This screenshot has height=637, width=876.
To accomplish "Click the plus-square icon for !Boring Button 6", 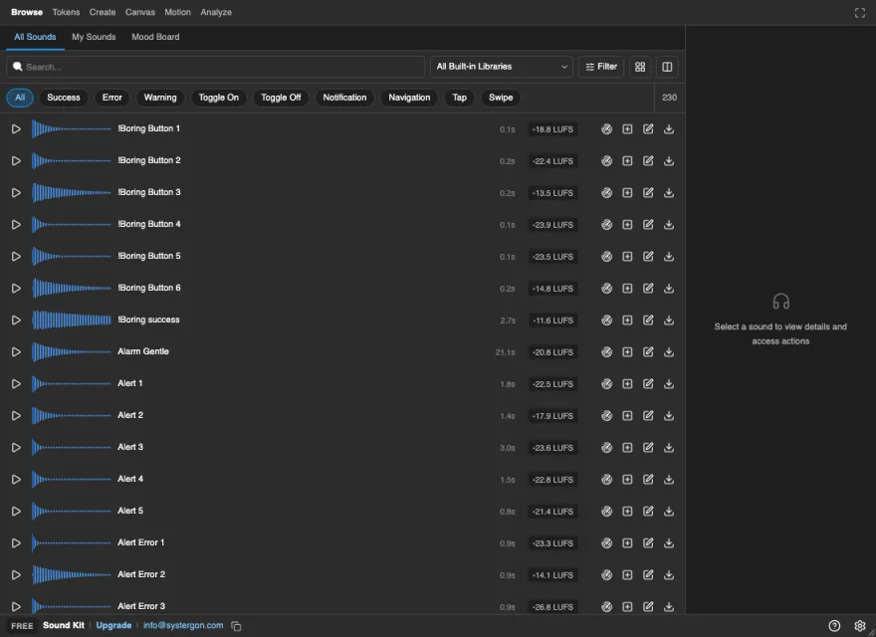I will pyautogui.click(x=627, y=289).
